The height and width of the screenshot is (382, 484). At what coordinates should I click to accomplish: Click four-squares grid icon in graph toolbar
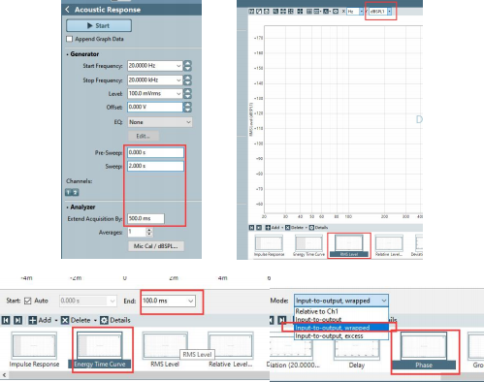coord(300,12)
